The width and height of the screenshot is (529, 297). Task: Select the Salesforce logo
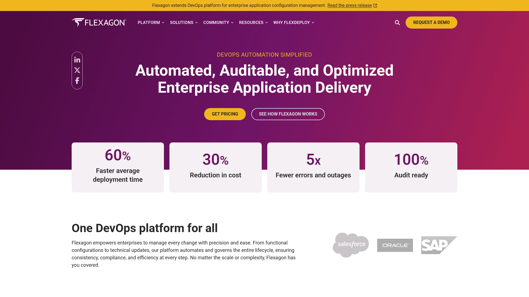click(350, 244)
